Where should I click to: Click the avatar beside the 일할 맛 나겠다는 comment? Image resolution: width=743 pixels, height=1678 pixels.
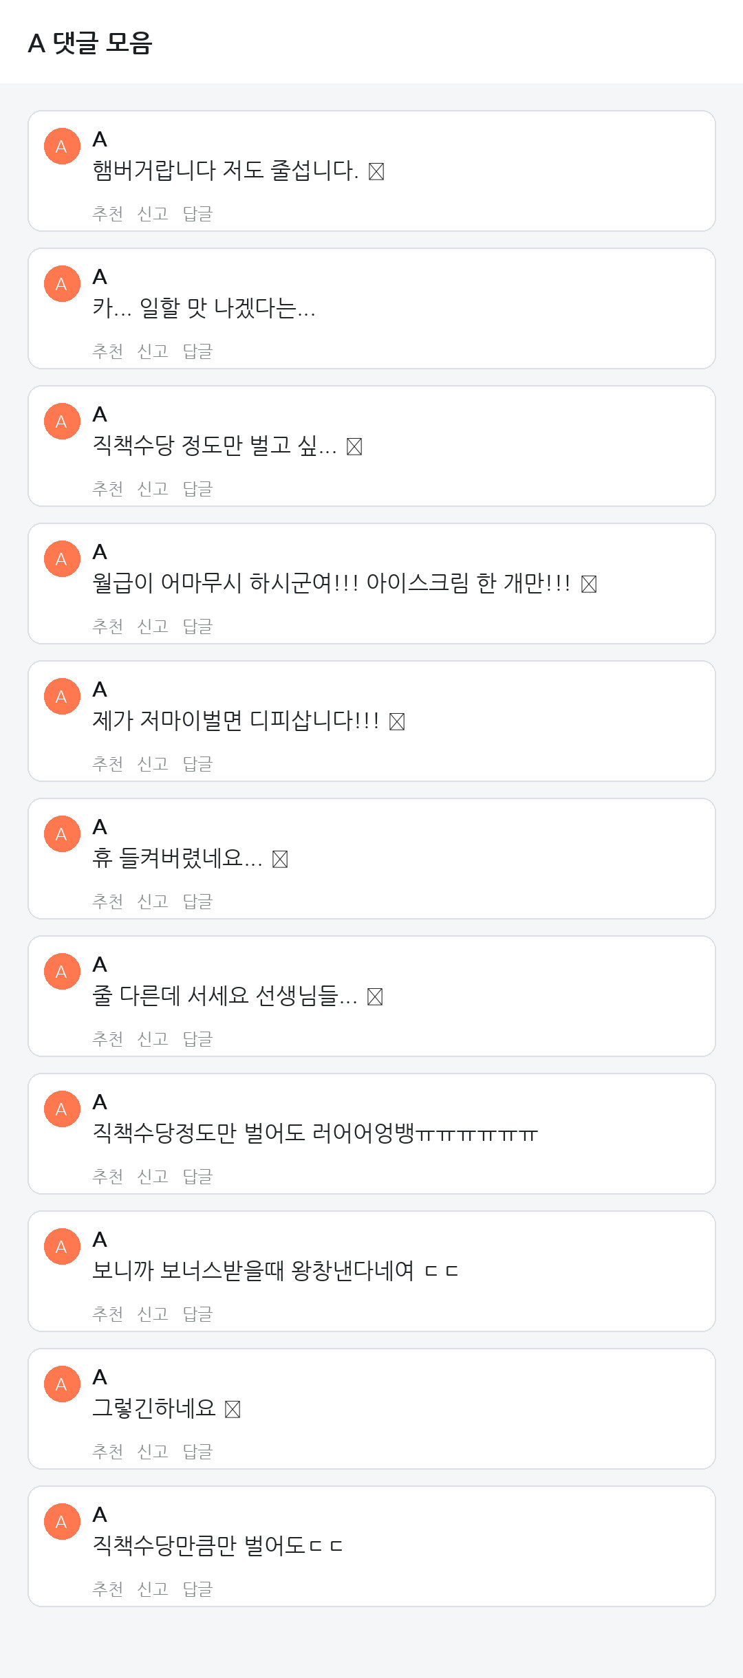point(62,284)
